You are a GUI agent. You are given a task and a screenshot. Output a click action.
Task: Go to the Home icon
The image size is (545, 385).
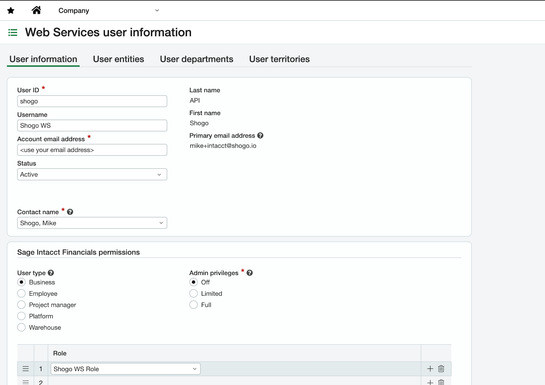(x=37, y=10)
